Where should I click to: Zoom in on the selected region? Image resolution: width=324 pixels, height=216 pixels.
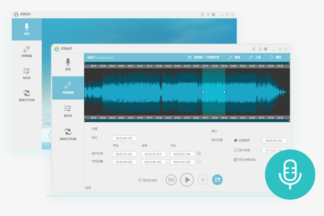tap(199, 154)
